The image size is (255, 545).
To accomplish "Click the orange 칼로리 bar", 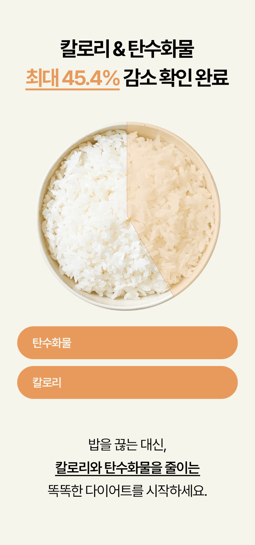I will pyautogui.click(x=128, y=382).
